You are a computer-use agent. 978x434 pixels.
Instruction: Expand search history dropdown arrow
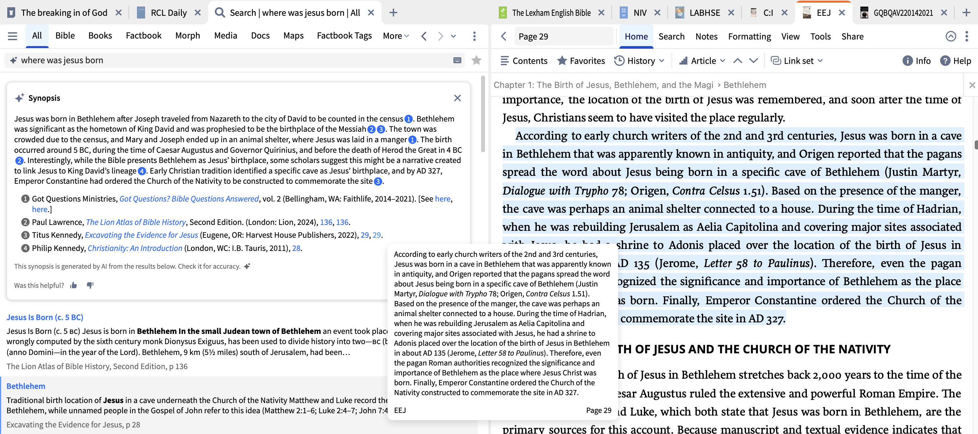click(453, 36)
